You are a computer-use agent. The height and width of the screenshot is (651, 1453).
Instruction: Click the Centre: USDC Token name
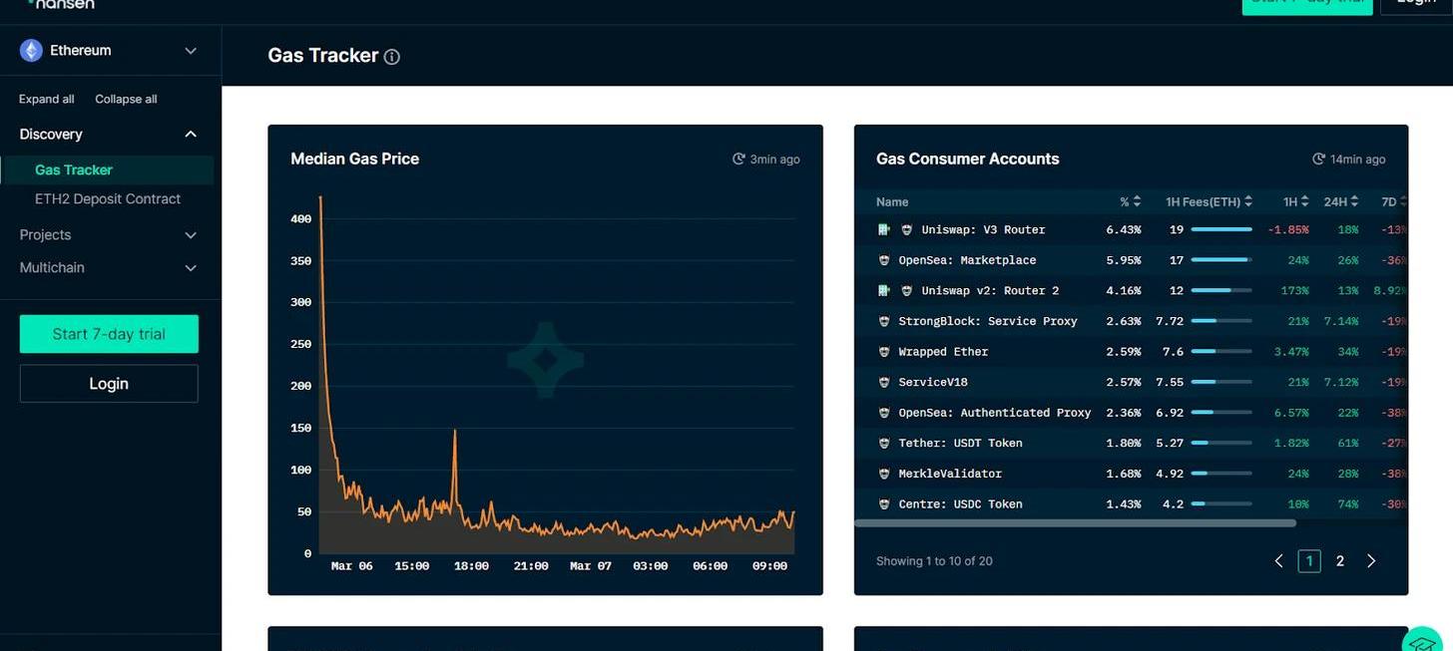960,504
